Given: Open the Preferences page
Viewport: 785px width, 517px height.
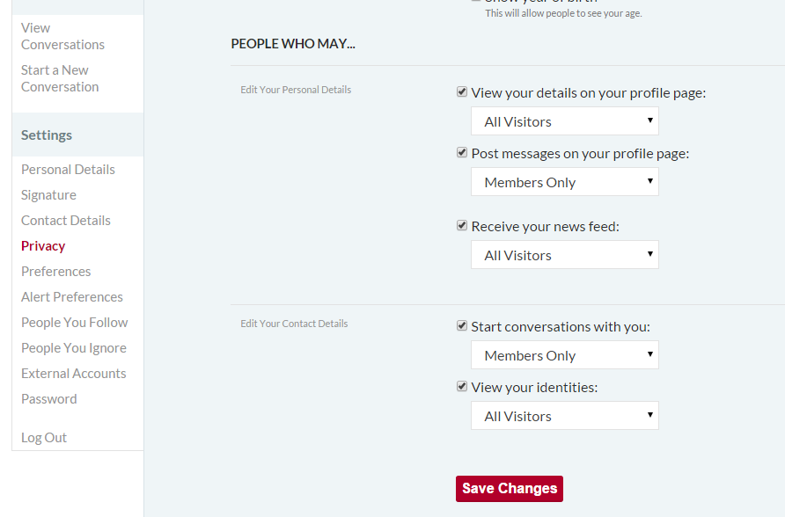Looking at the screenshot, I should [x=55, y=271].
